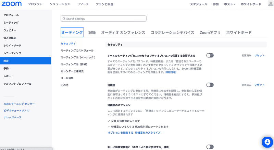Toggle the 待機室 switch
The width and height of the screenshot is (274, 150).
click(210, 85)
